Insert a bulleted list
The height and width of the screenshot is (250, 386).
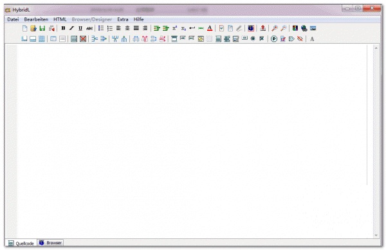click(101, 28)
